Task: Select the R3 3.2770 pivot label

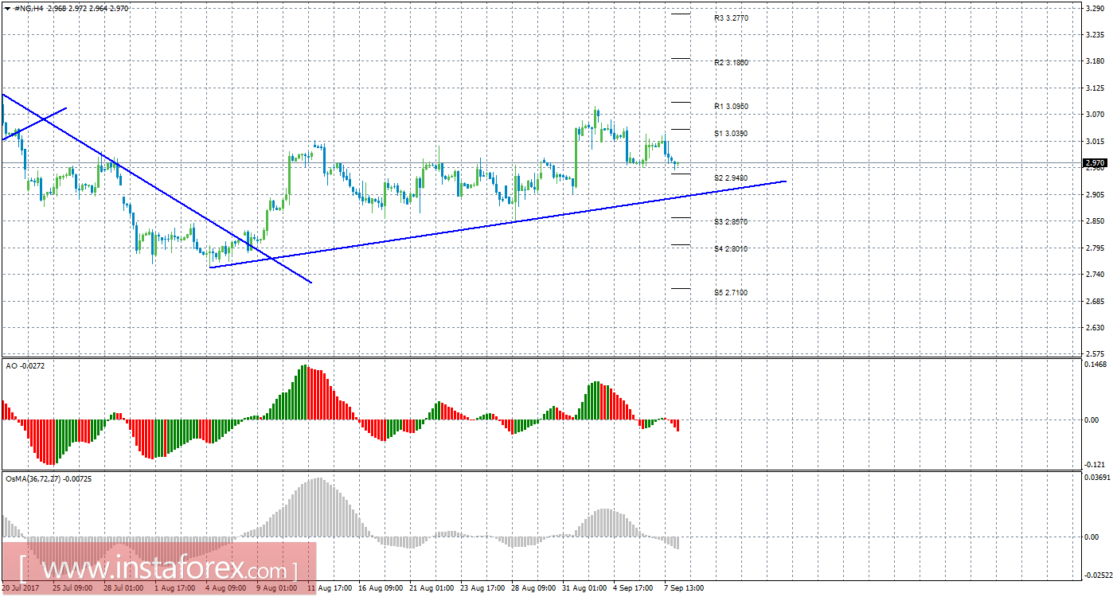Action: point(731,18)
